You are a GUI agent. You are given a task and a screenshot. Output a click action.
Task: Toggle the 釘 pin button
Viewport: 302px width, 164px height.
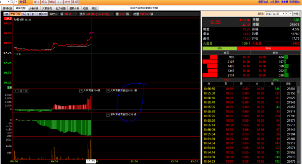tap(33, 14)
